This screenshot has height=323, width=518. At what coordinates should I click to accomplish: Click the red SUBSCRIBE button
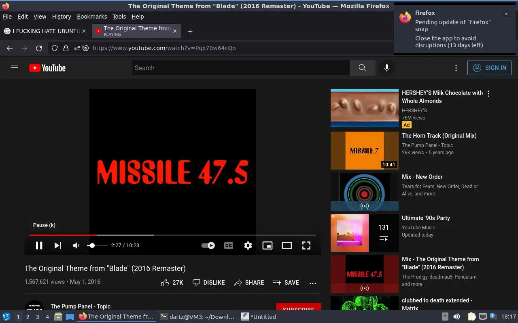tap(299, 307)
